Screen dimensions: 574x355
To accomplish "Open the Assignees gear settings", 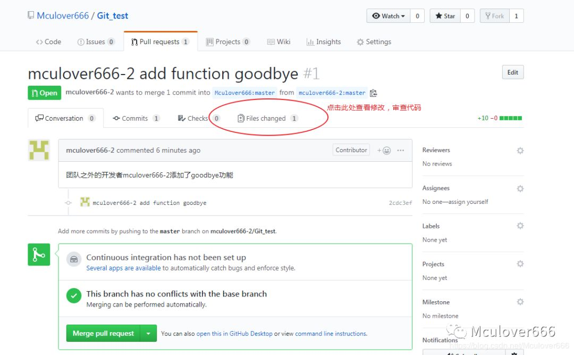I will click(x=520, y=188).
